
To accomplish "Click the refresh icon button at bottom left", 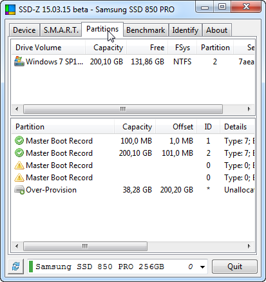I will point(15,267).
